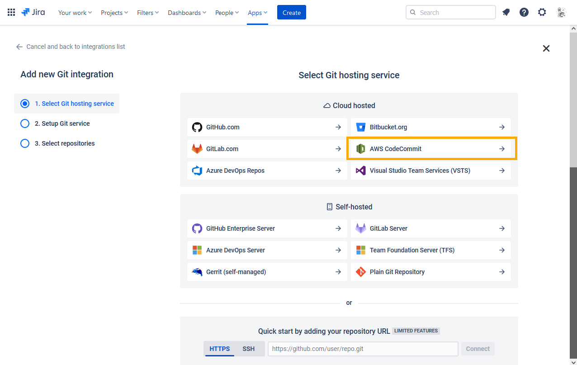Click the GitHub.com octocat icon

(x=197, y=127)
